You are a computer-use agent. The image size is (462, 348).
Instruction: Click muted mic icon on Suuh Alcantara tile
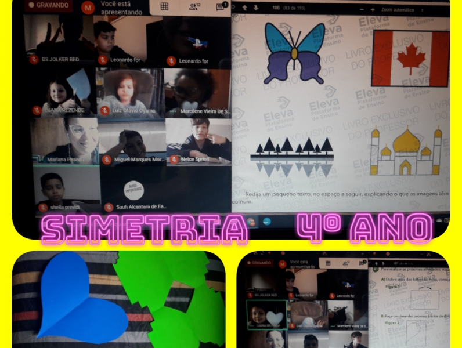tap(109, 207)
